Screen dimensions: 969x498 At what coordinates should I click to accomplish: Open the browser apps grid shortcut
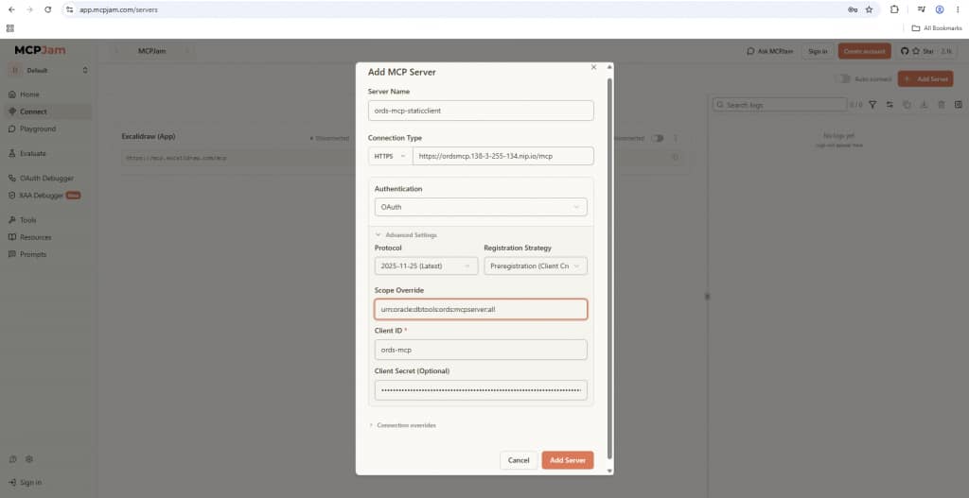point(9,28)
